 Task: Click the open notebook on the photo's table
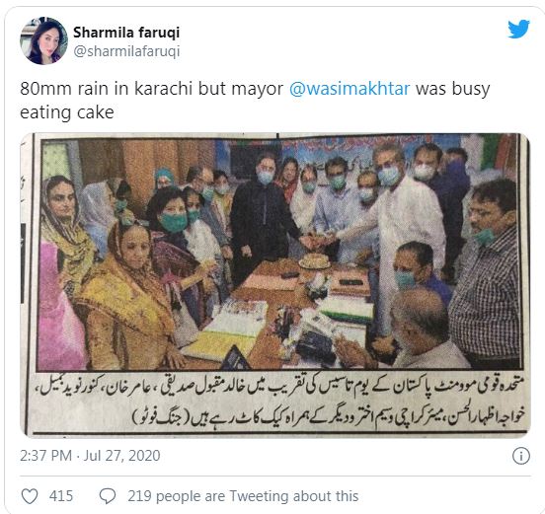point(231,327)
